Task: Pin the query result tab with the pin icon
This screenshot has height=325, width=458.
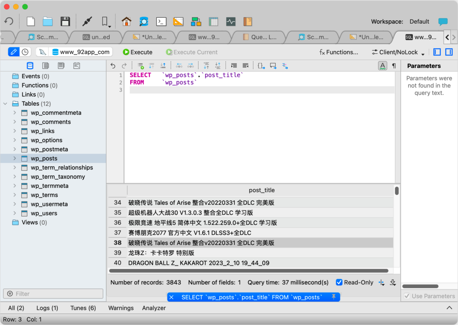Action: [334, 297]
